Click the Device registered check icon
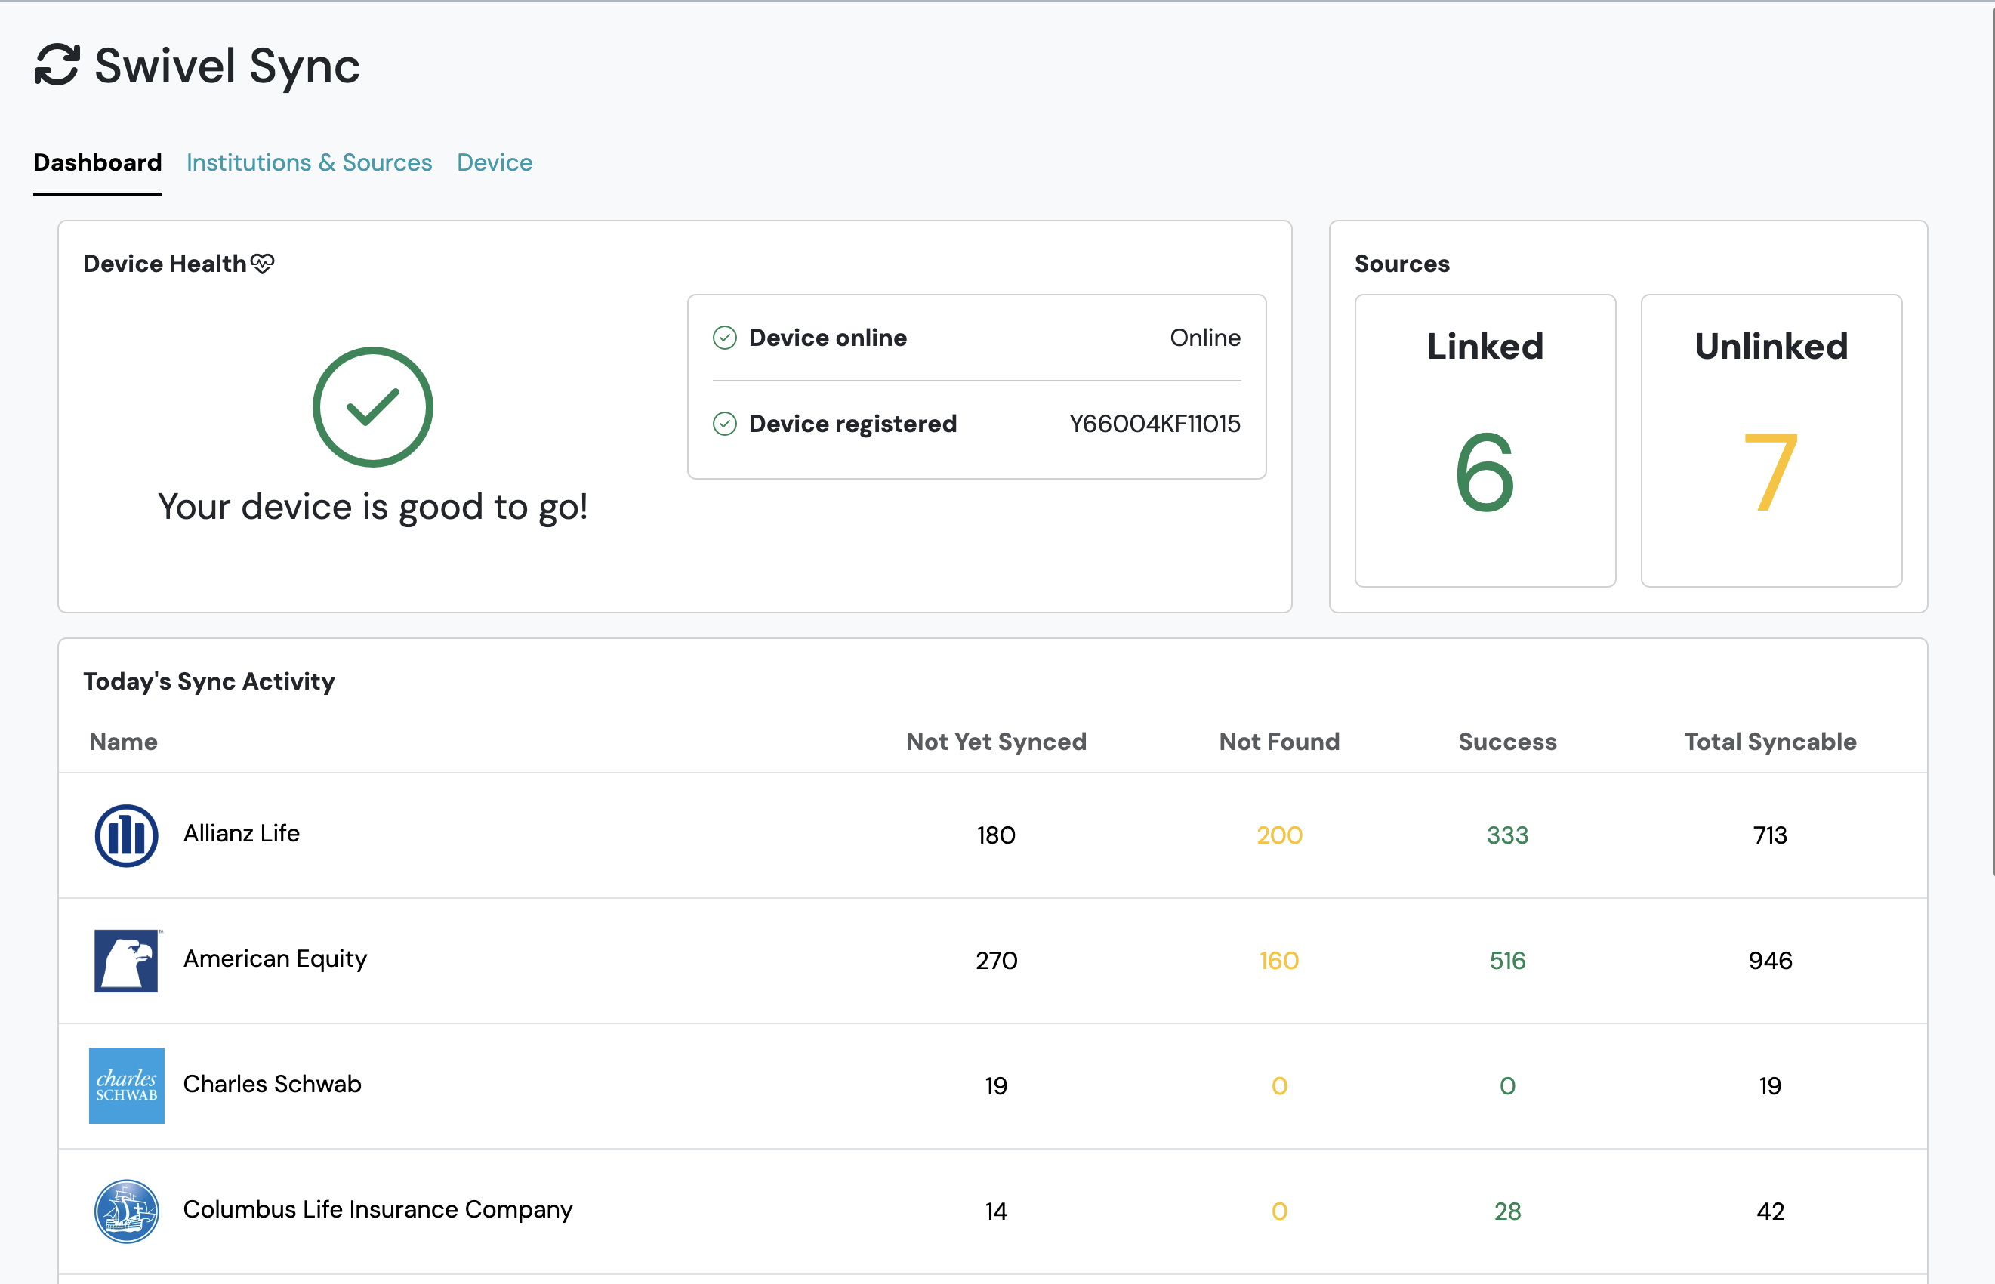This screenshot has height=1284, width=1995. [x=725, y=424]
